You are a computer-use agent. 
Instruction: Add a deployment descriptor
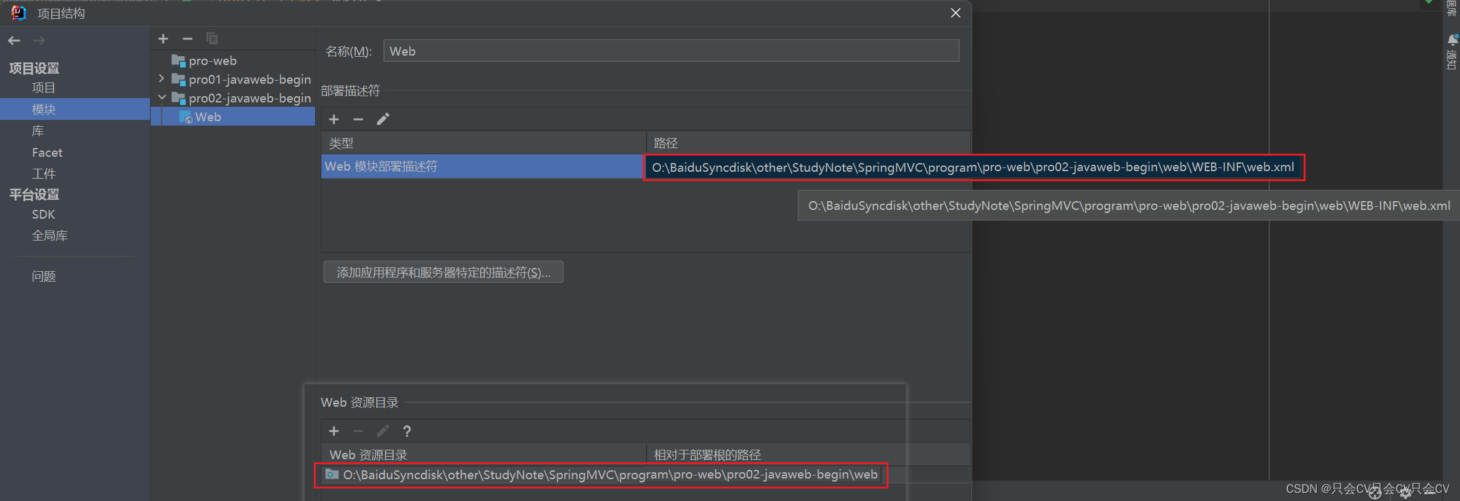334,119
